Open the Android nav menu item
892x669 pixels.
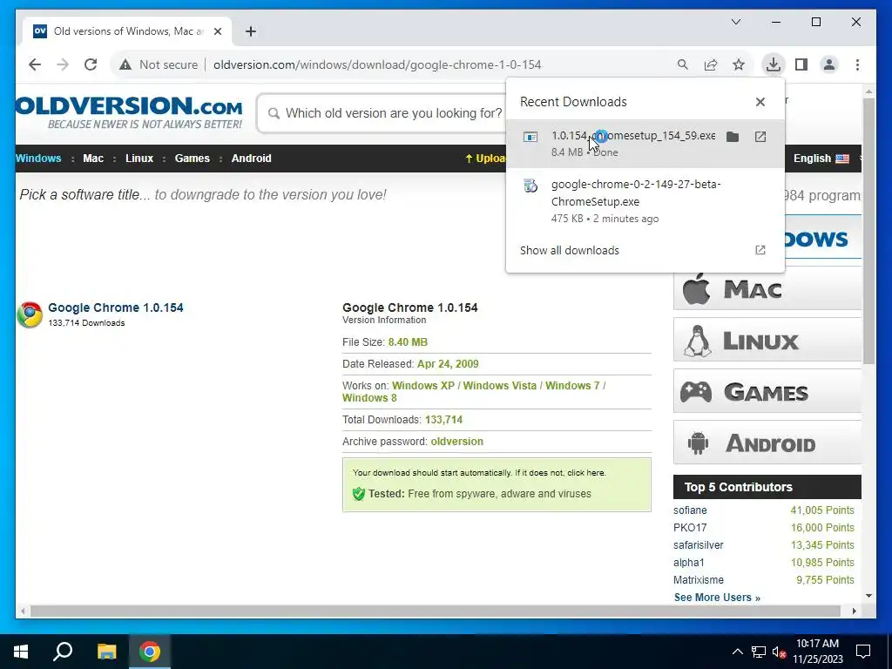pos(252,159)
